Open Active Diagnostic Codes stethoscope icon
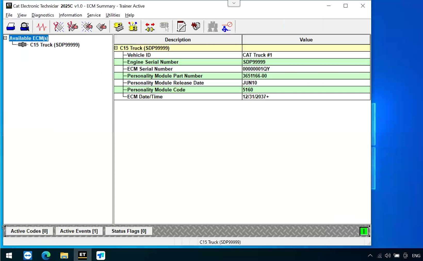 [x=59, y=27]
